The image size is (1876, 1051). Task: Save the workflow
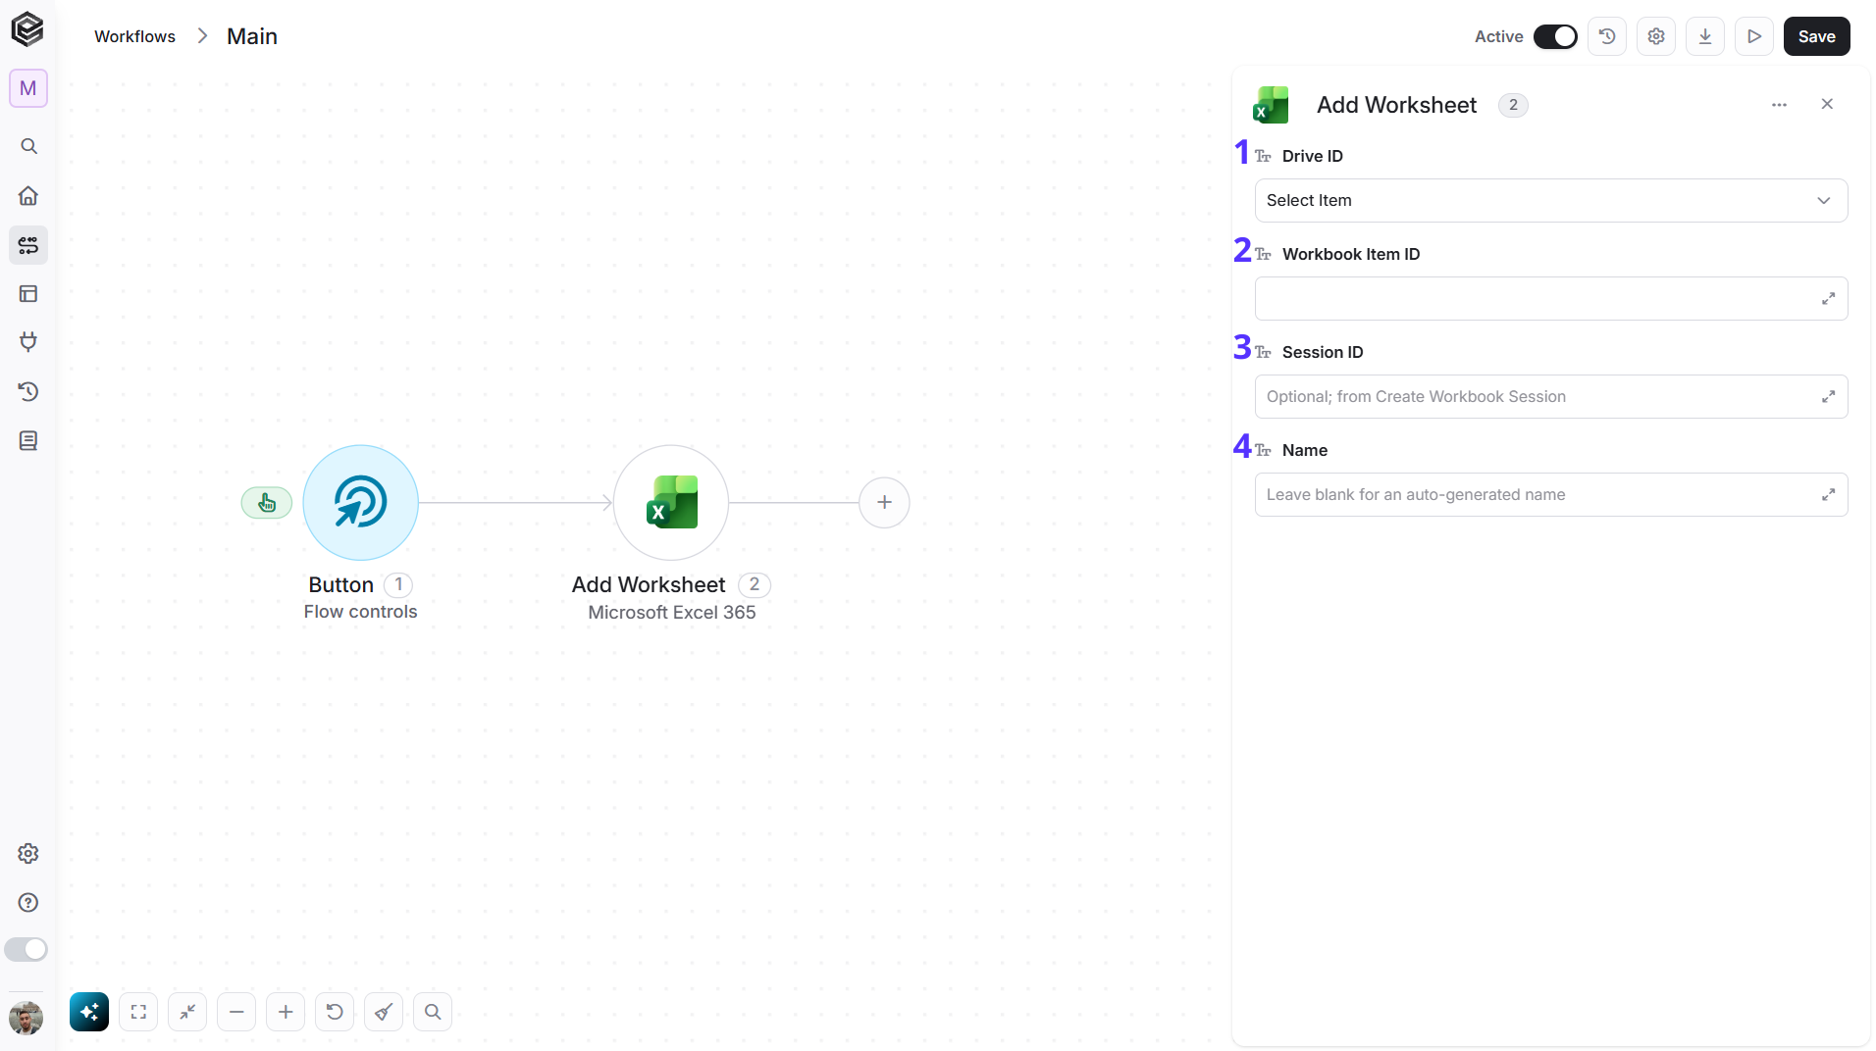click(1816, 36)
